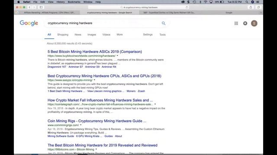Expand the More search categories
Screen dimensions: 277x155
119,34
